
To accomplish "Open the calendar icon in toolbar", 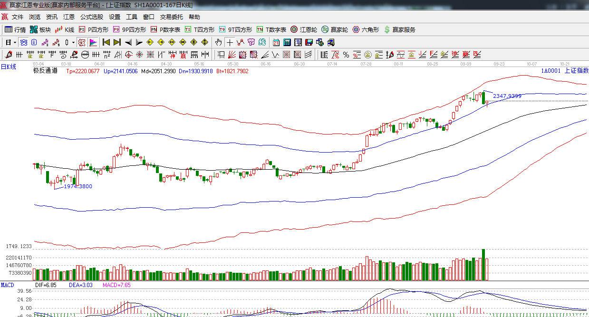I will click(x=276, y=42).
